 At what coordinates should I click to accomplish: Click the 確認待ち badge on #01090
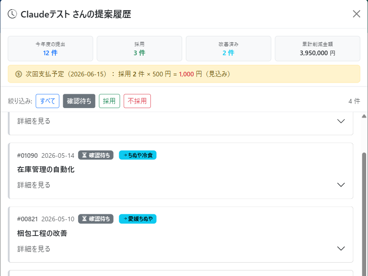pyautogui.click(x=96, y=155)
